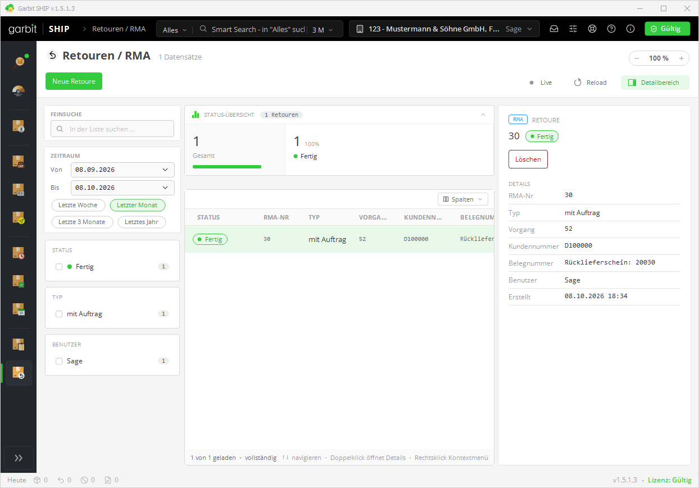The height and width of the screenshot is (488, 699).
Task: Toggle the Live update mode
Action: point(541,83)
